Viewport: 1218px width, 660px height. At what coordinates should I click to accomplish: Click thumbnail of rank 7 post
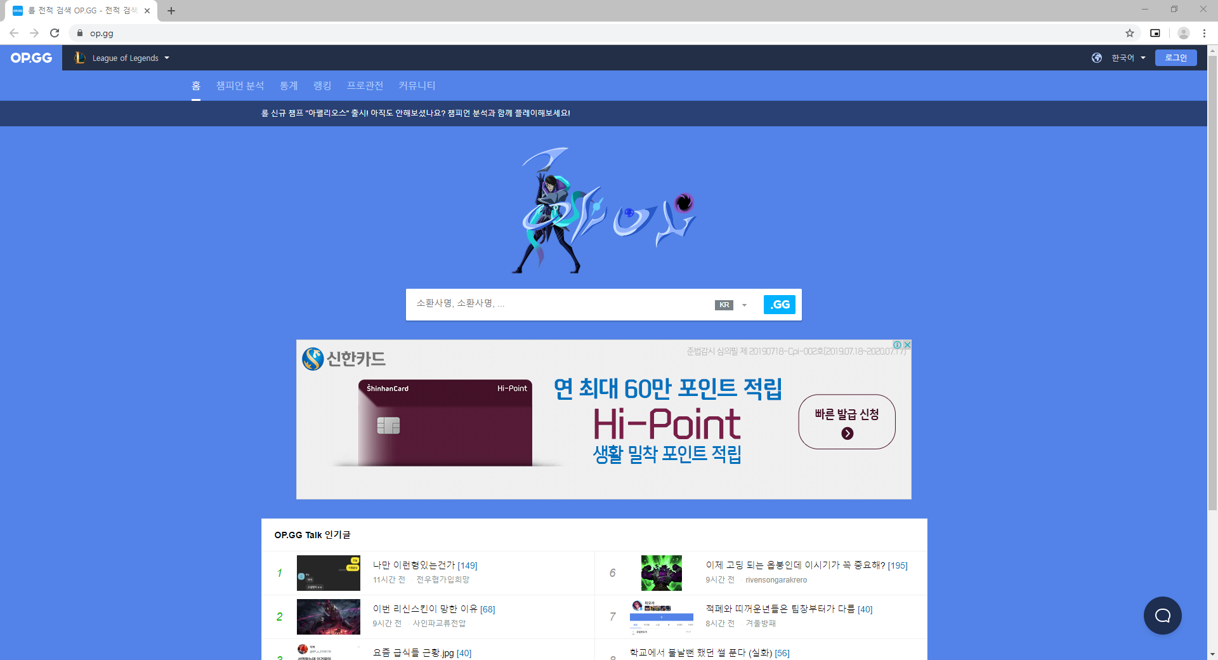coord(661,617)
